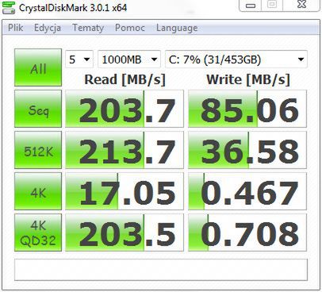Click the Write [MB/s] column header
Screen dimensions: 322x292
(x=248, y=79)
